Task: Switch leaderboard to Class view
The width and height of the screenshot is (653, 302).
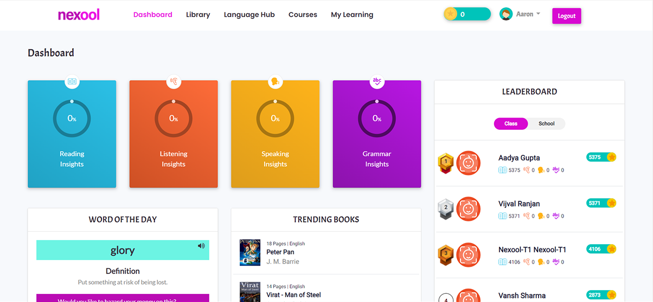Action: click(511, 124)
